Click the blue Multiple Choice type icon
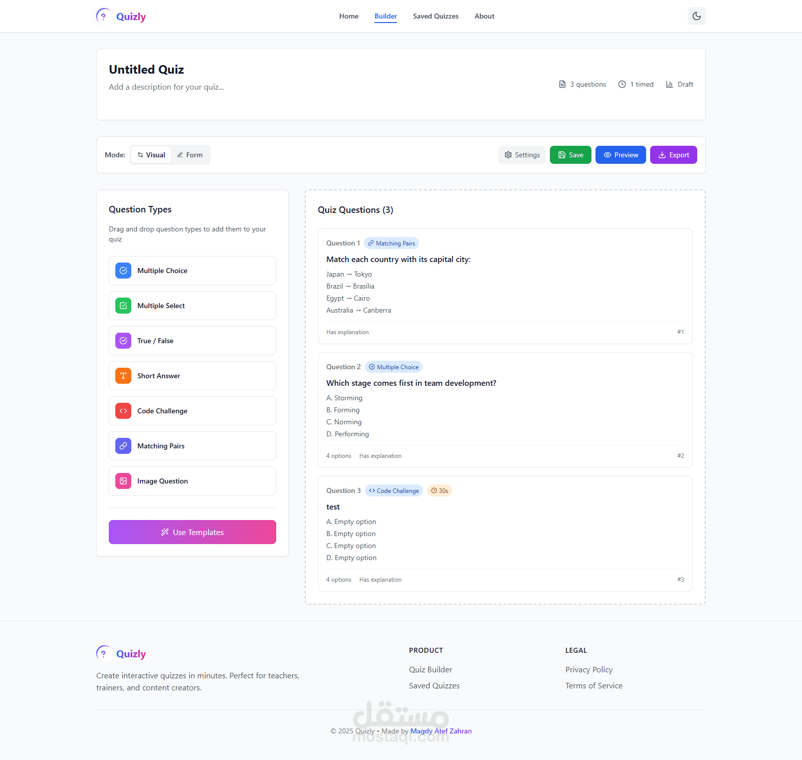802x760 pixels. tap(123, 271)
